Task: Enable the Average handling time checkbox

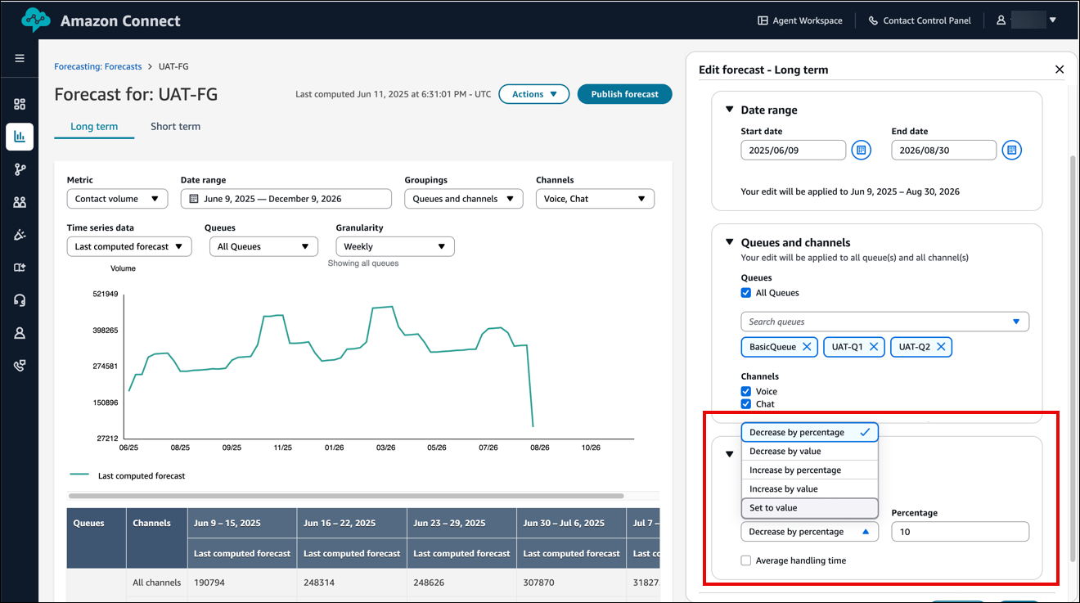Action: (x=745, y=560)
